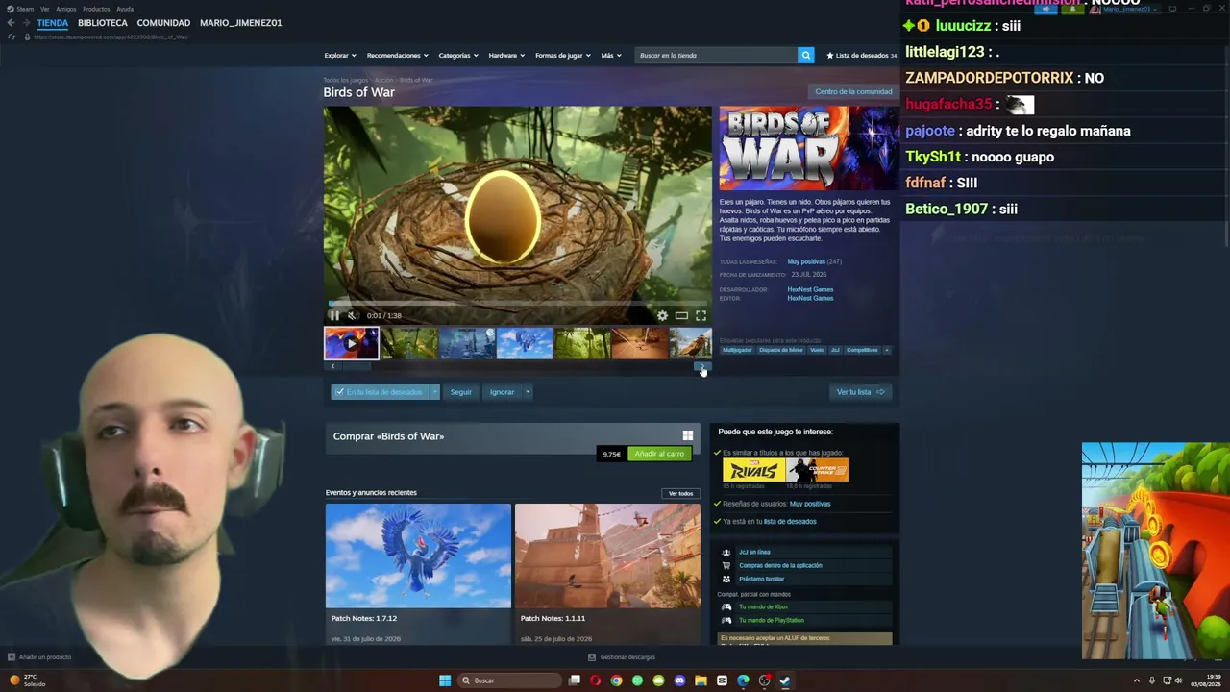Open the Ver menu

click(x=44, y=9)
